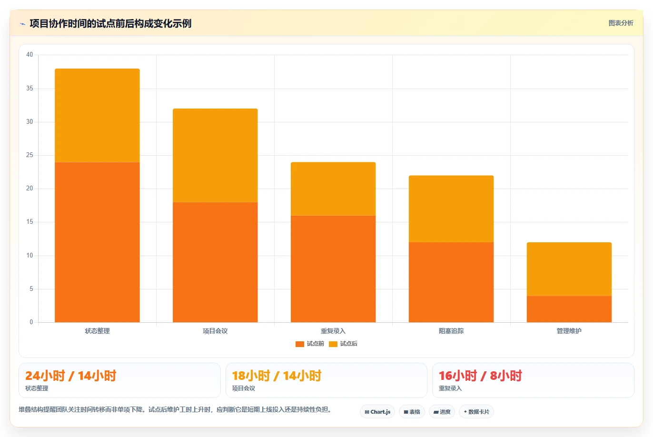Select the 试点后 segment of the 状态整理 bar
653x437 pixels.
[x=97, y=116]
